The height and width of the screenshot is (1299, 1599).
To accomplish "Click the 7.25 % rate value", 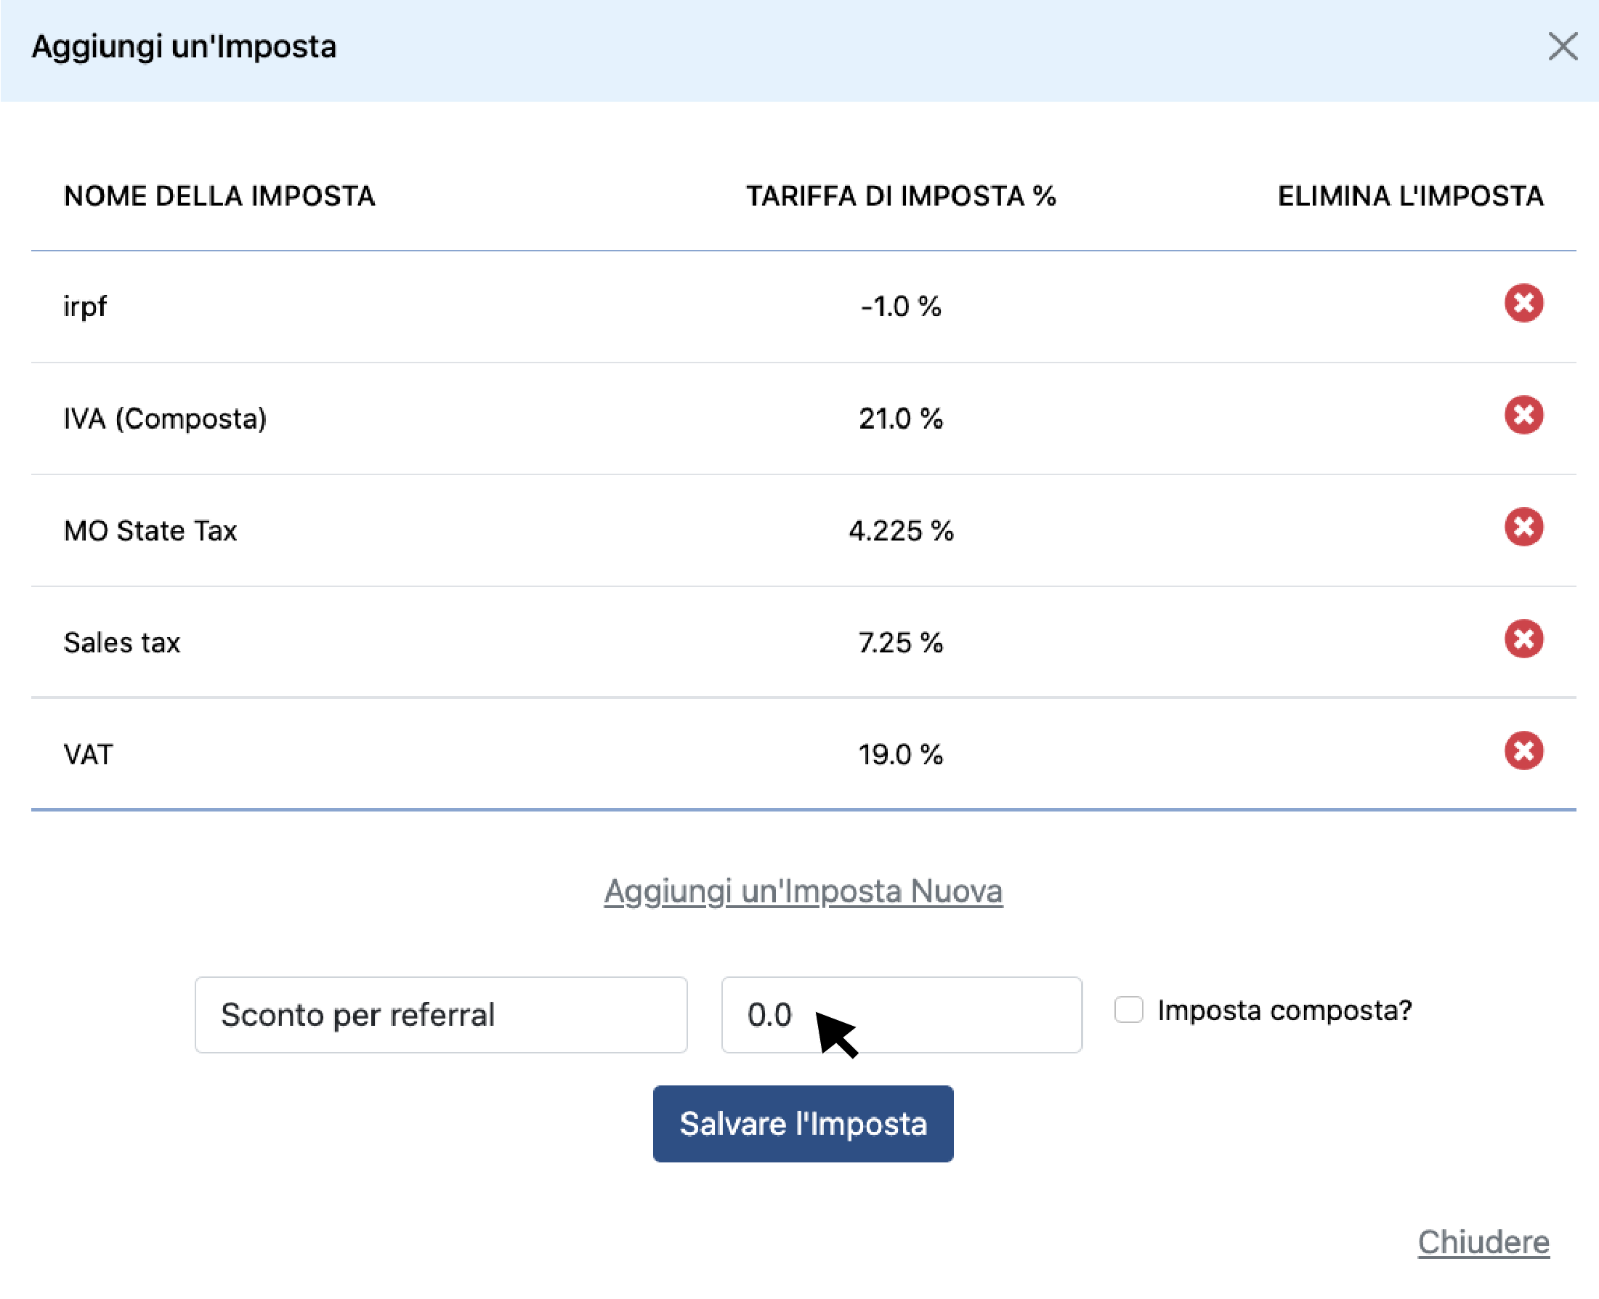I will pos(901,643).
